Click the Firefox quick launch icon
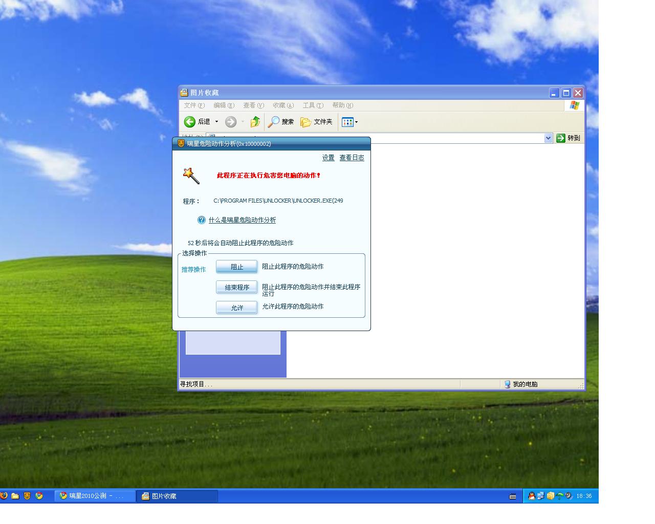 4,495
